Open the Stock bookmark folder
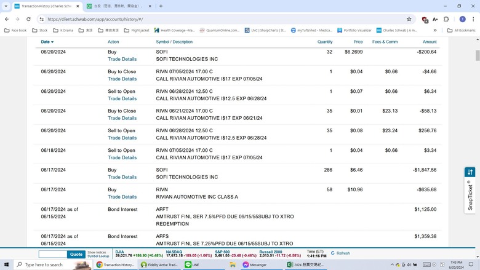This screenshot has width=480, height=270. coord(40,30)
